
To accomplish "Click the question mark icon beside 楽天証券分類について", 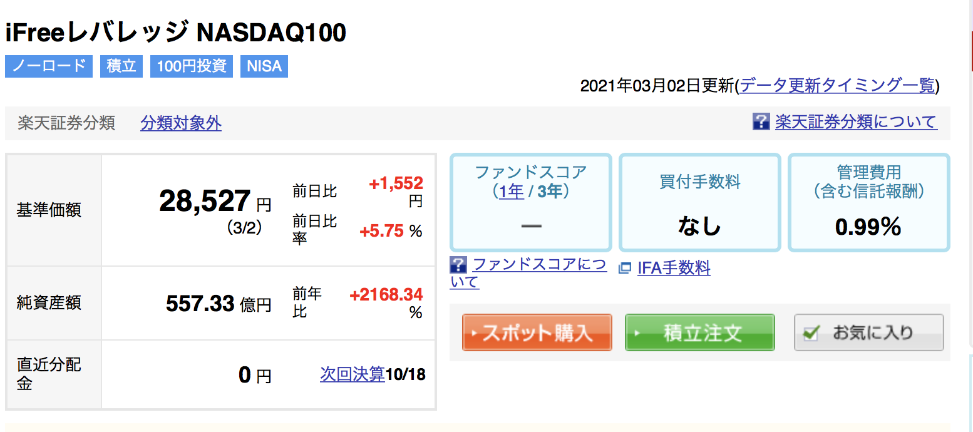I will click(x=761, y=121).
